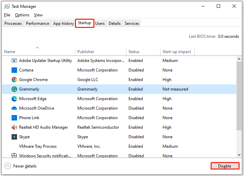Click the scrollbar down arrow

(x=239, y=155)
